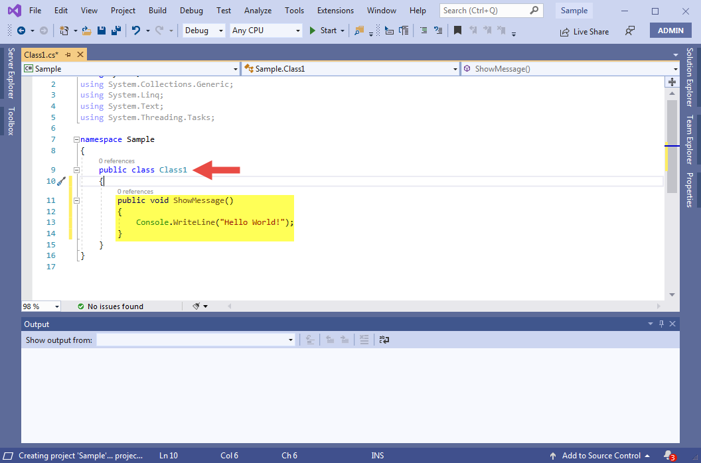Click the Live Share button

(584, 31)
